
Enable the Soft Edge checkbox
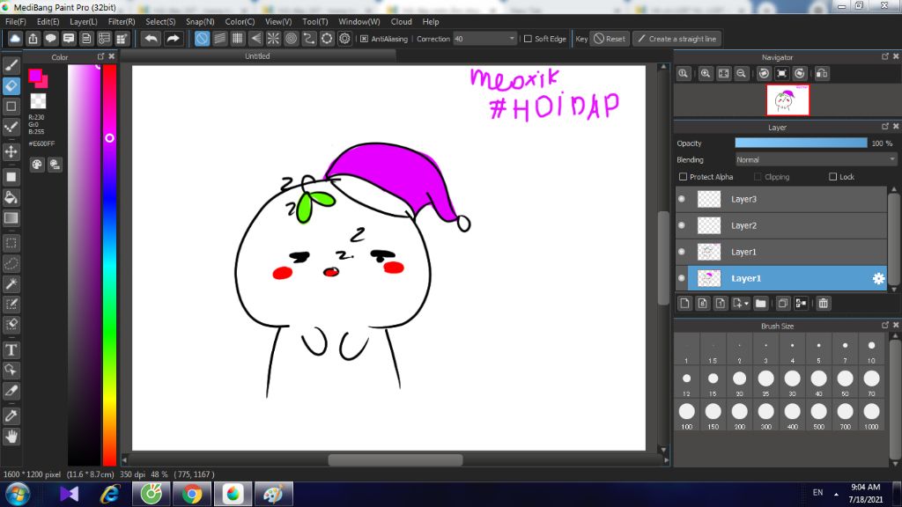click(528, 39)
